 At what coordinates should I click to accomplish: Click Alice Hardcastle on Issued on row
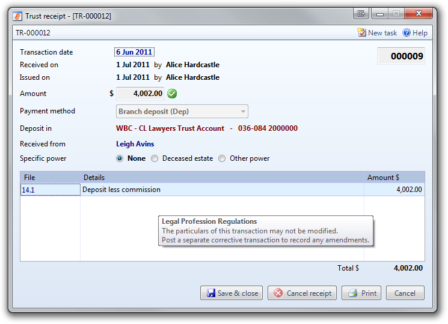(192, 77)
